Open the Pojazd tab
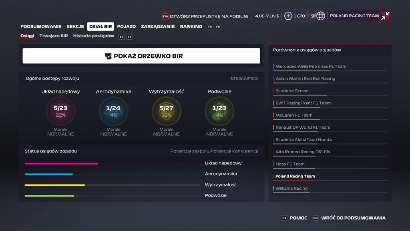Image resolution: width=410 pixels, height=231 pixels. point(126,26)
